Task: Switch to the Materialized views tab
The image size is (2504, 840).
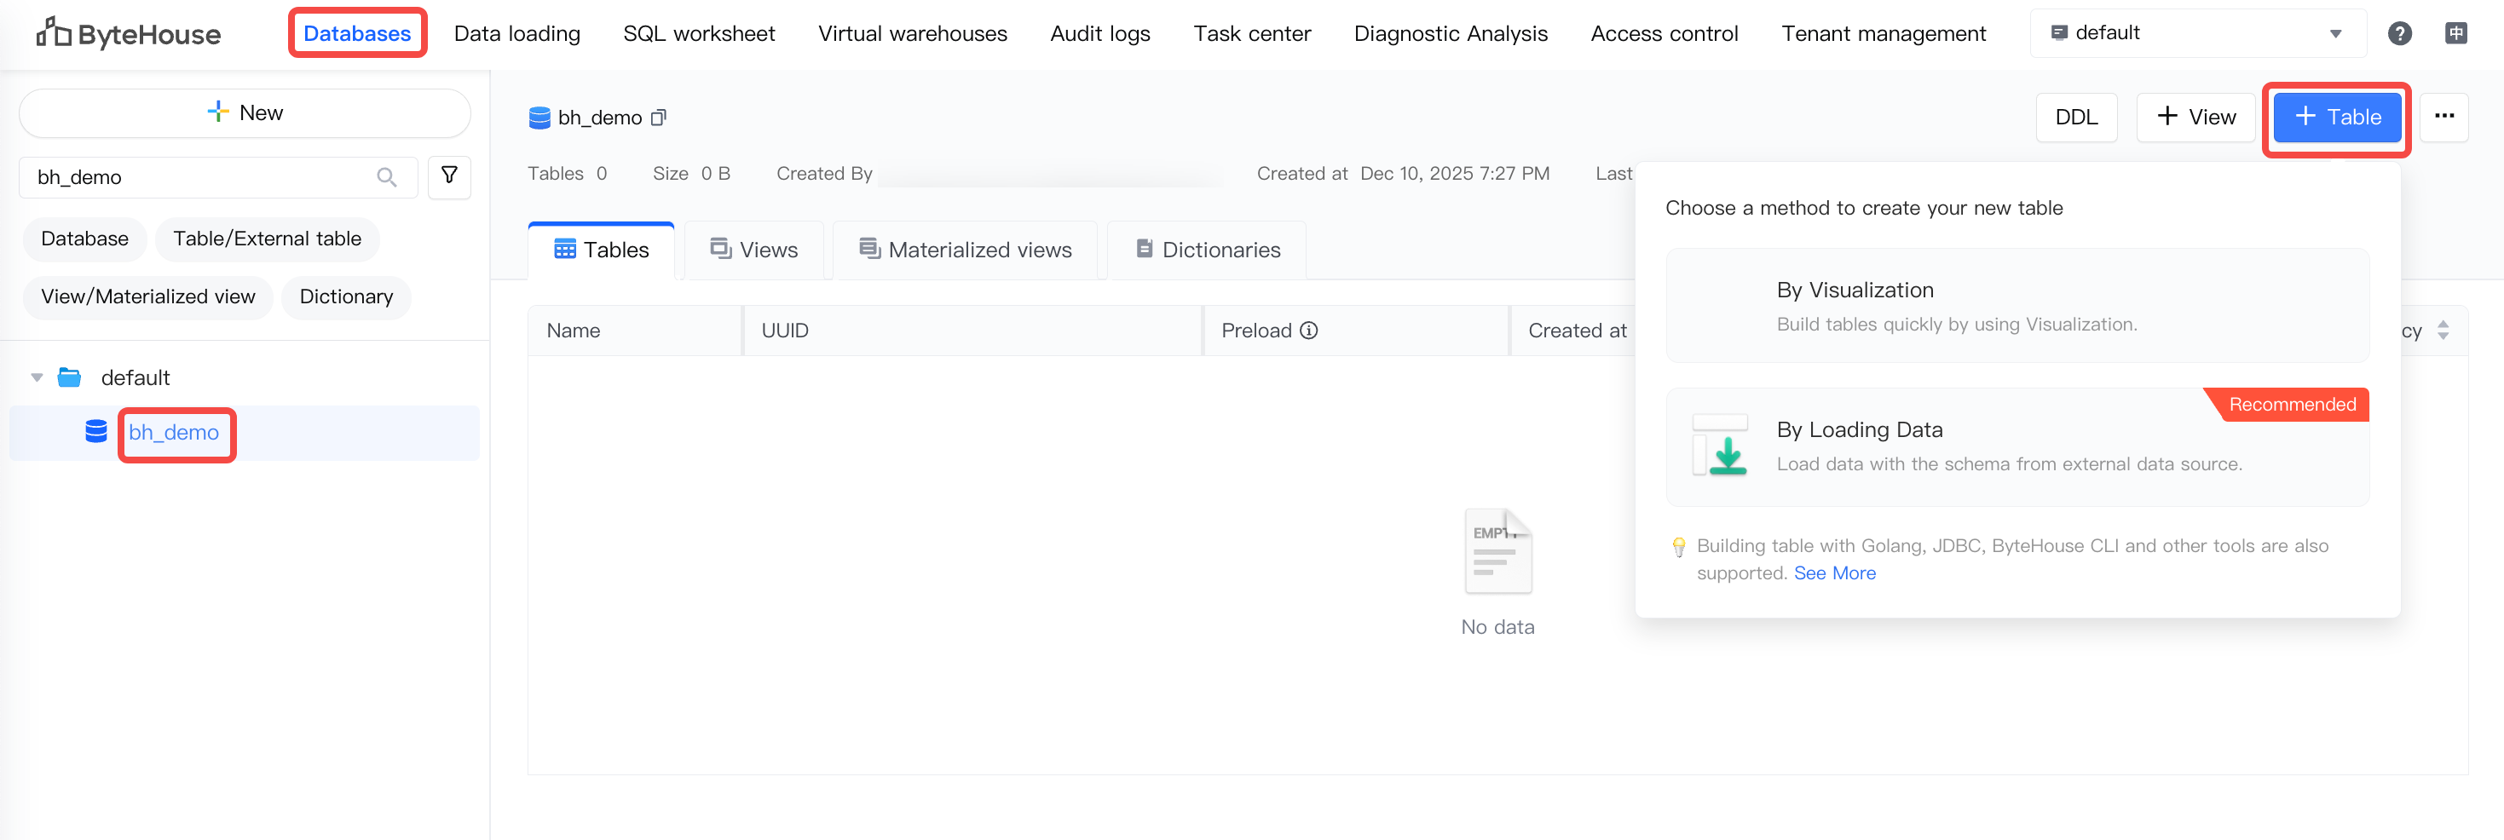Action: point(966,250)
